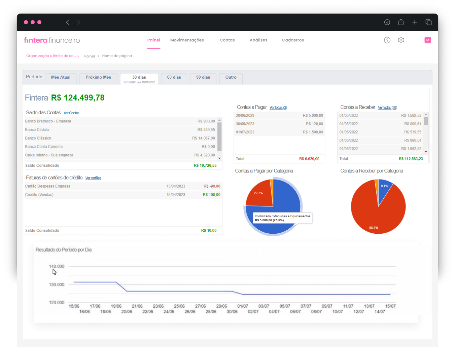Select the 30 dias period tab
The height and width of the screenshot is (347, 455).
click(x=139, y=79)
